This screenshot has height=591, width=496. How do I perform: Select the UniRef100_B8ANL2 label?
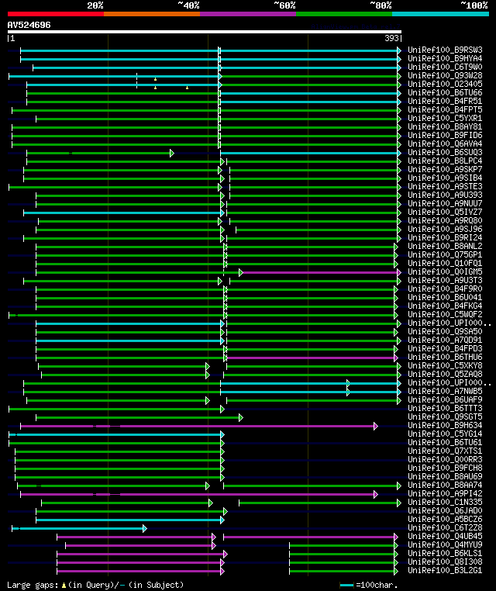445,246
